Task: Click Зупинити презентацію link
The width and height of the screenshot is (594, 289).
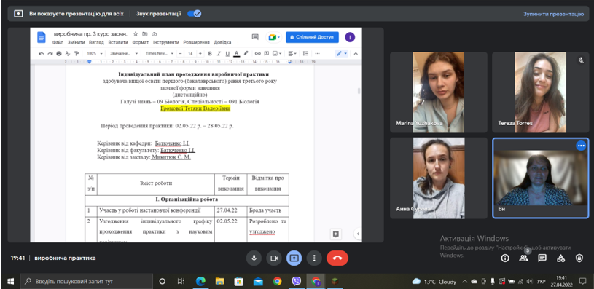Action: pyautogui.click(x=553, y=14)
